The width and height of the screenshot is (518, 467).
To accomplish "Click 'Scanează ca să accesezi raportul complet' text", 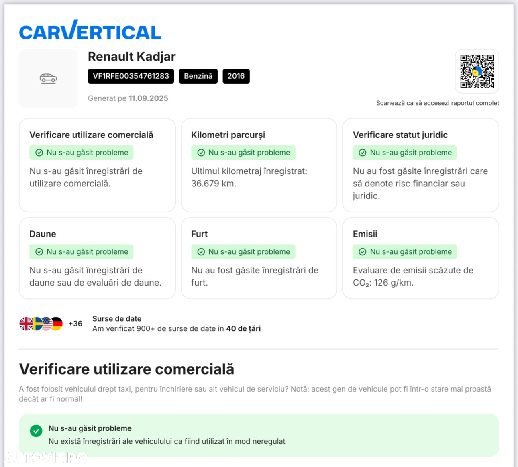I will (437, 103).
